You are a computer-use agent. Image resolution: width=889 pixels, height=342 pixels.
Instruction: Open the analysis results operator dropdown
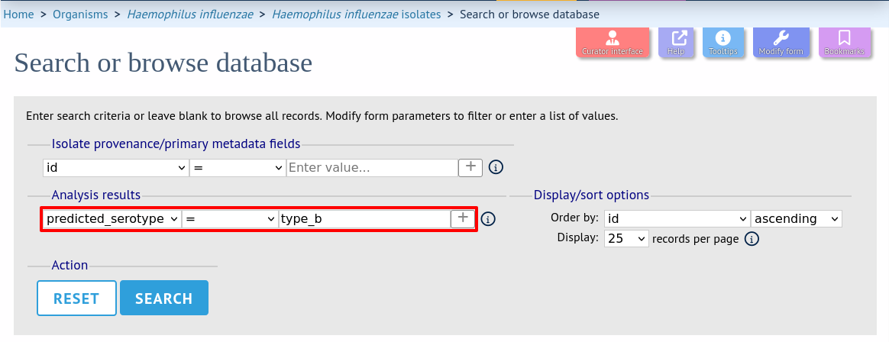[230, 219]
